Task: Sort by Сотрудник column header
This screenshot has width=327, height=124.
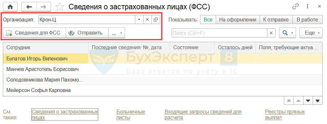Action: pyautogui.click(x=46, y=47)
